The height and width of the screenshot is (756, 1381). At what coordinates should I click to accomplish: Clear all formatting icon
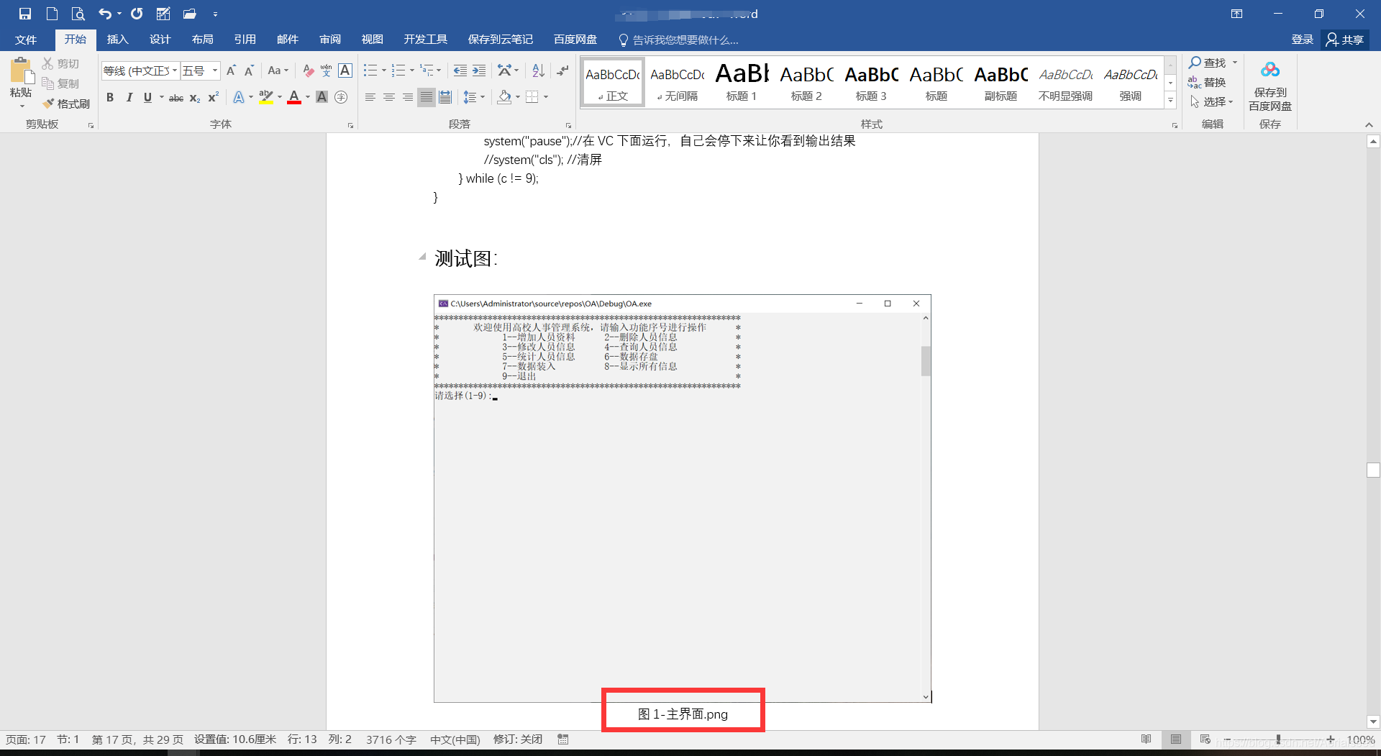pyautogui.click(x=308, y=70)
